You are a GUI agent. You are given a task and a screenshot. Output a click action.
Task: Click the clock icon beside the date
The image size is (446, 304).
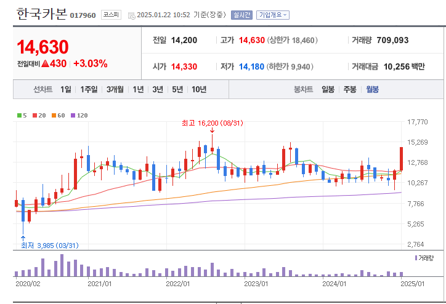pyautogui.click(x=131, y=15)
